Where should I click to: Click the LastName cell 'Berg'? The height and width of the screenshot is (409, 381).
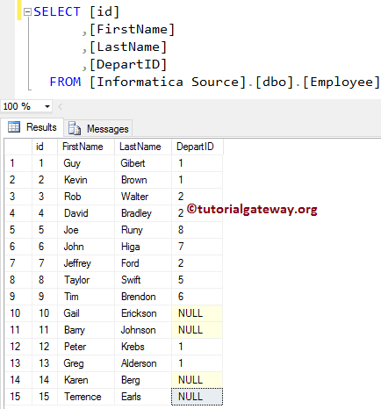pos(143,380)
